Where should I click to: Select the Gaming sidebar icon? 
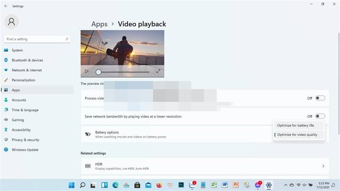point(6,120)
